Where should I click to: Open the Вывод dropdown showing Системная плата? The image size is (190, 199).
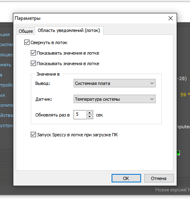[114, 83]
